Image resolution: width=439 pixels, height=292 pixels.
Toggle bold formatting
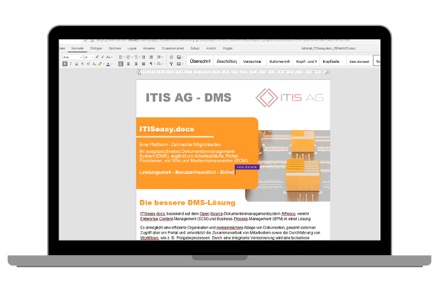pos(64,63)
